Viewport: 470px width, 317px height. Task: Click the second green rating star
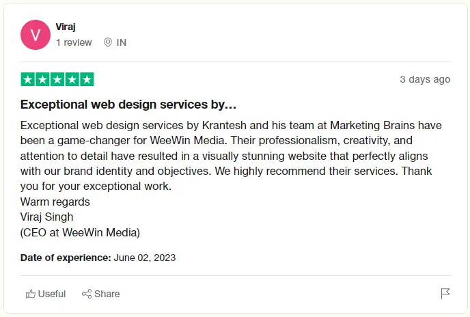pyautogui.click(x=43, y=79)
